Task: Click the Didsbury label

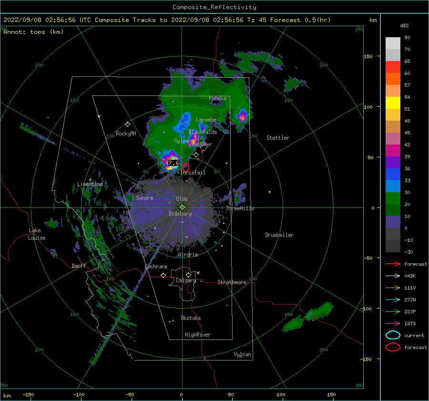Action: 180,214
